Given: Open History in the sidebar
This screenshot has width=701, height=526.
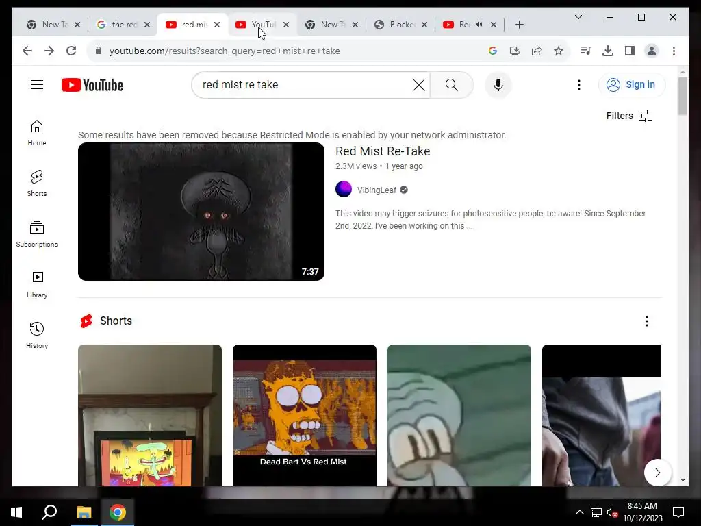Looking at the screenshot, I should click(x=37, y=335).
